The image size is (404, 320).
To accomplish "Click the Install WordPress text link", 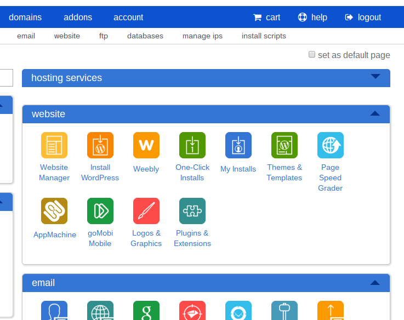I will pos(100,173).
